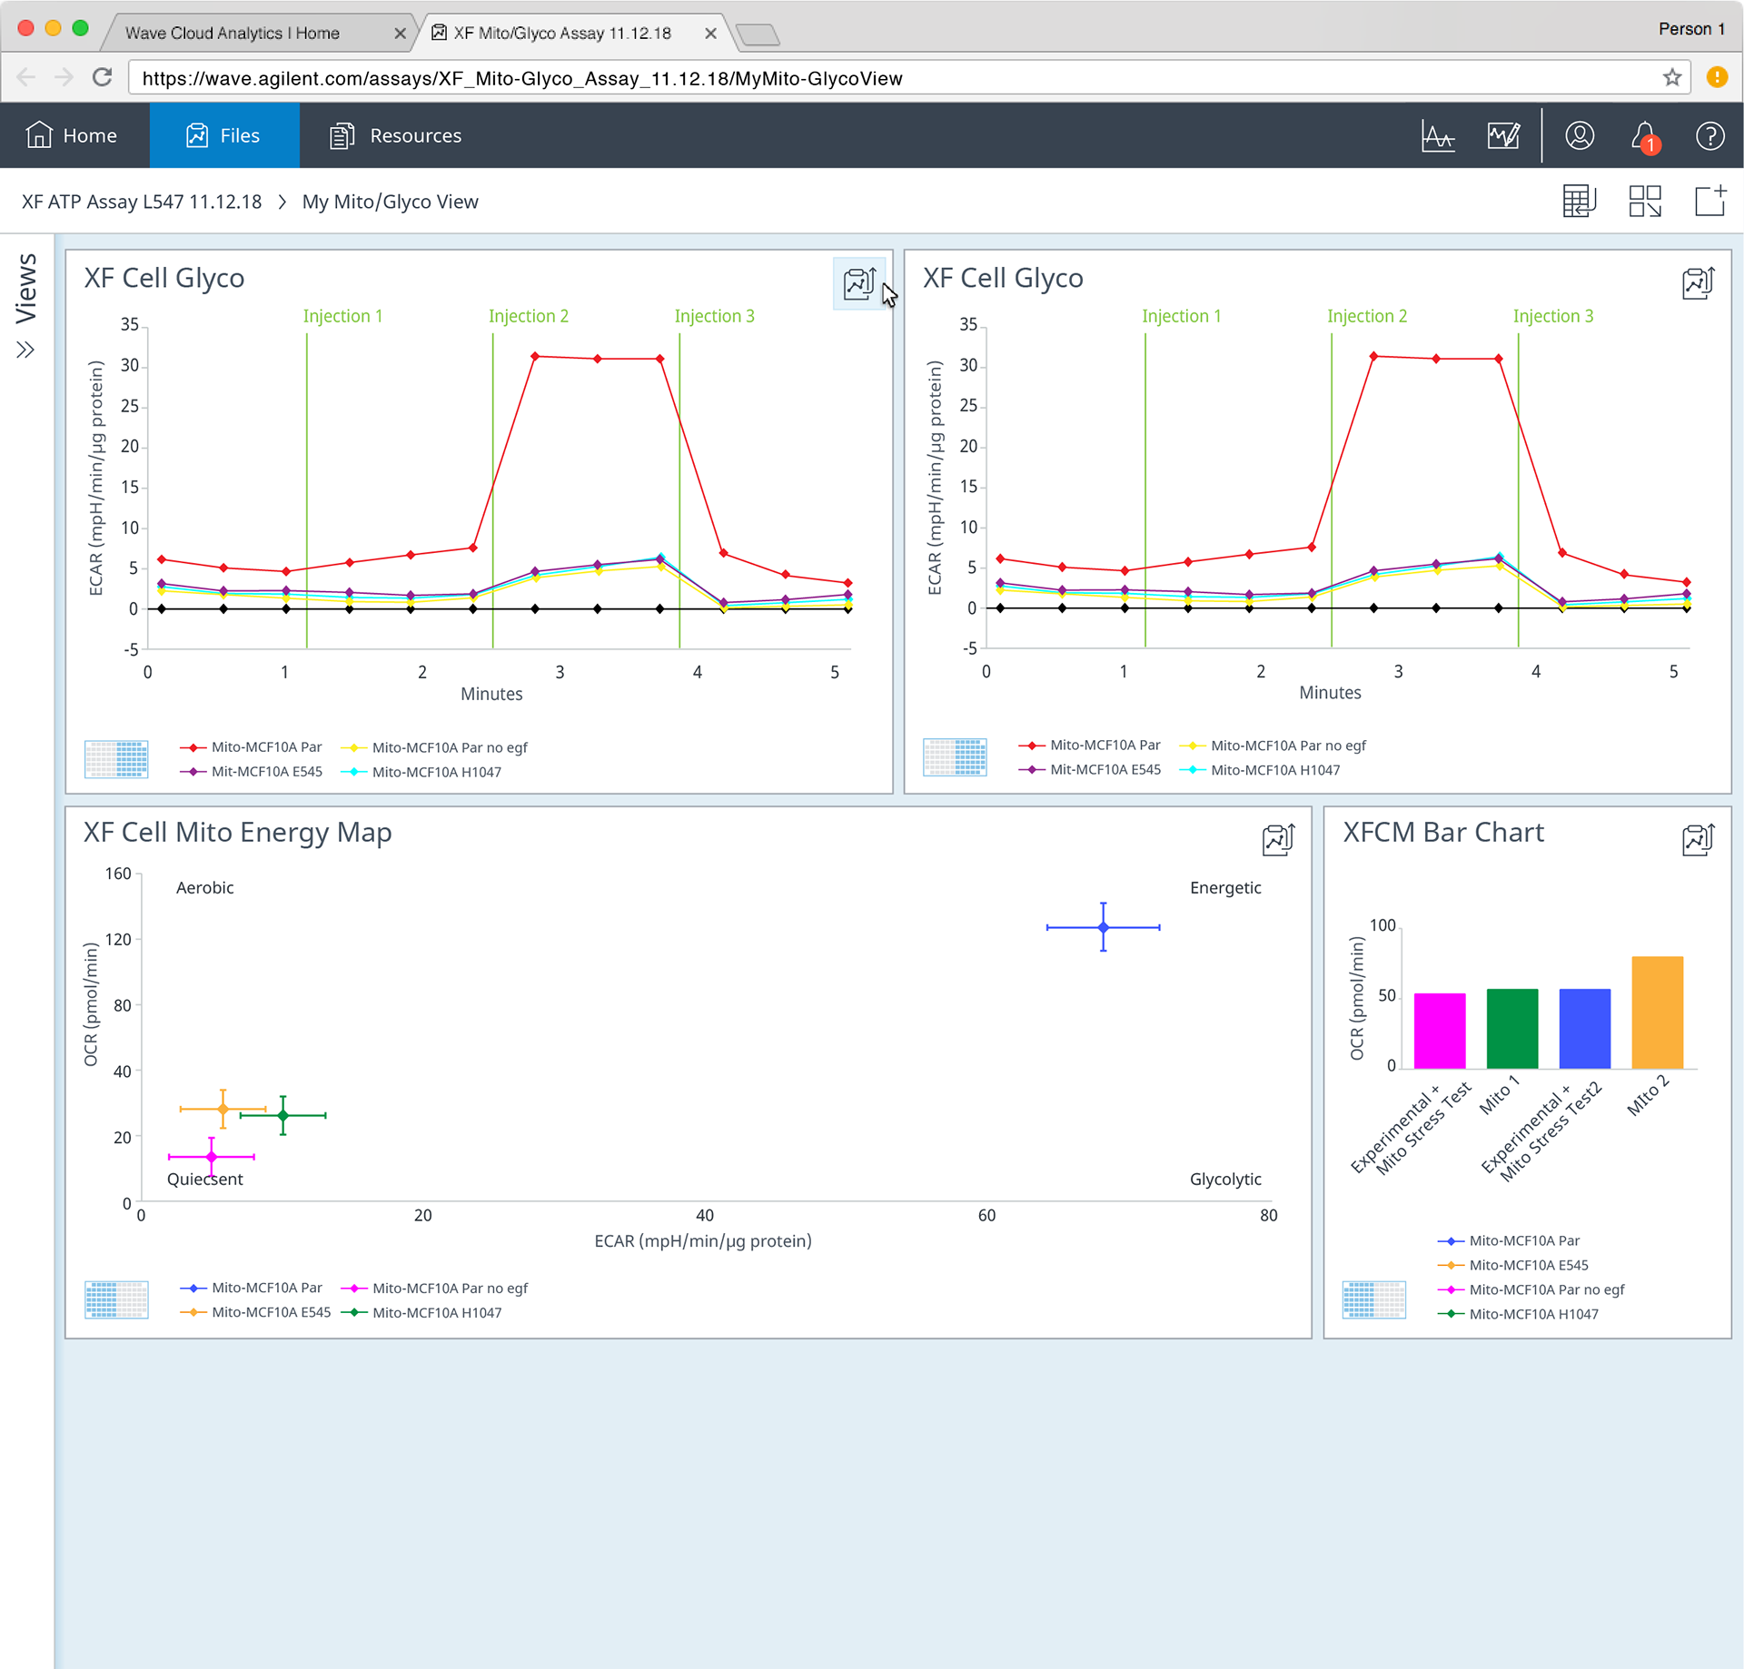Click the green Mito 1 bar
Viewport: 1744px width, 1669px height.
[1512, 1029]
